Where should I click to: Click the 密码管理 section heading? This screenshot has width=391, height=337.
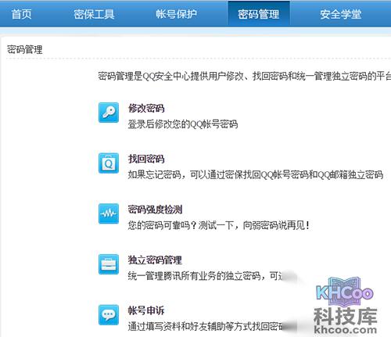point(24,49)
